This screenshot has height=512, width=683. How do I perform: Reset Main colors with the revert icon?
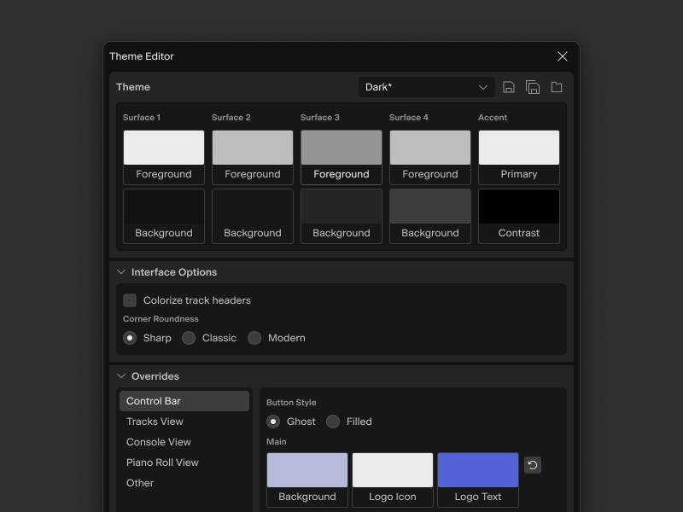532,465
